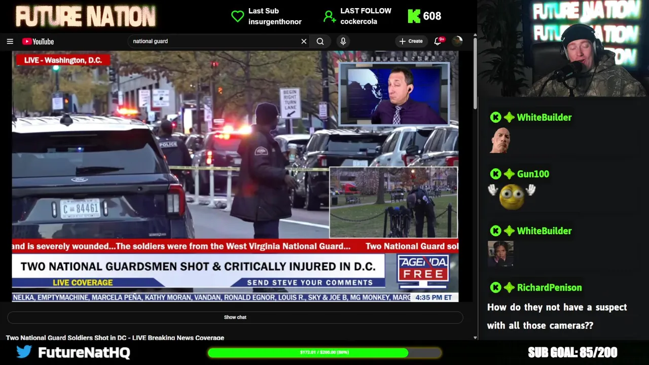Viewport: 649px width, 365px height.
Task: Click the FutureNatHQ Twitter handle
Action: click(x=84, y=352)
